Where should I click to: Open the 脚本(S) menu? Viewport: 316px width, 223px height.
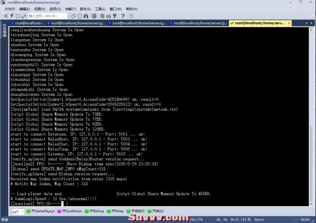pos(85,9)
